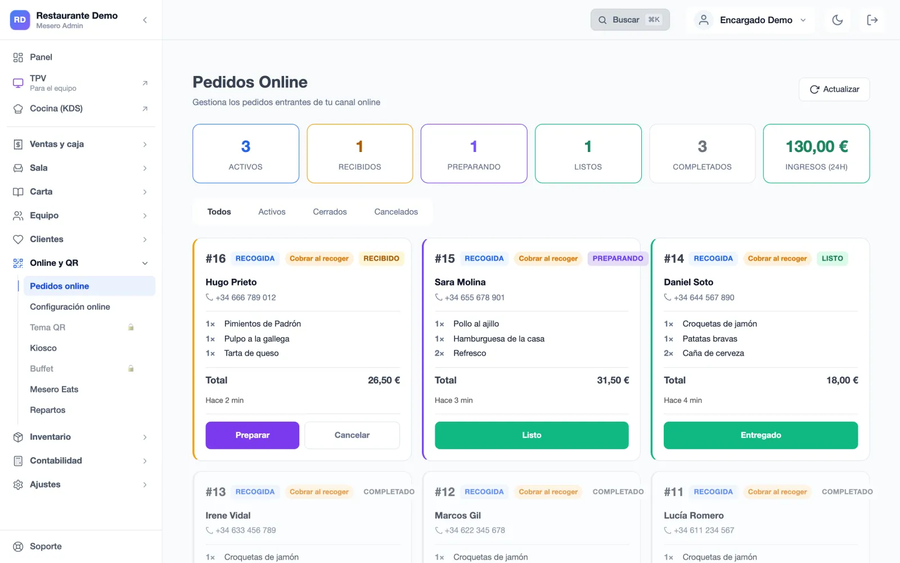This screenshot has height=563, width=900.
Task: Click the Actualizar refresh button
Action: (834, 90)
